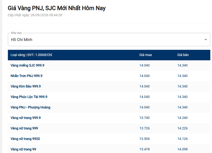Screen dimensions: 212x153
Task: Click the sell price of Nhẫn Trơn PNJ 999.9
Action: (x=183, y=76)
